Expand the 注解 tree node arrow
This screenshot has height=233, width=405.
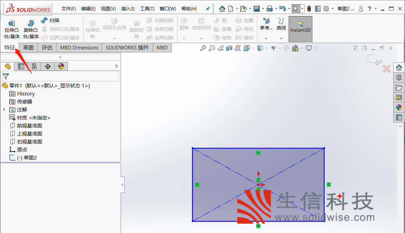click(4, 109)
